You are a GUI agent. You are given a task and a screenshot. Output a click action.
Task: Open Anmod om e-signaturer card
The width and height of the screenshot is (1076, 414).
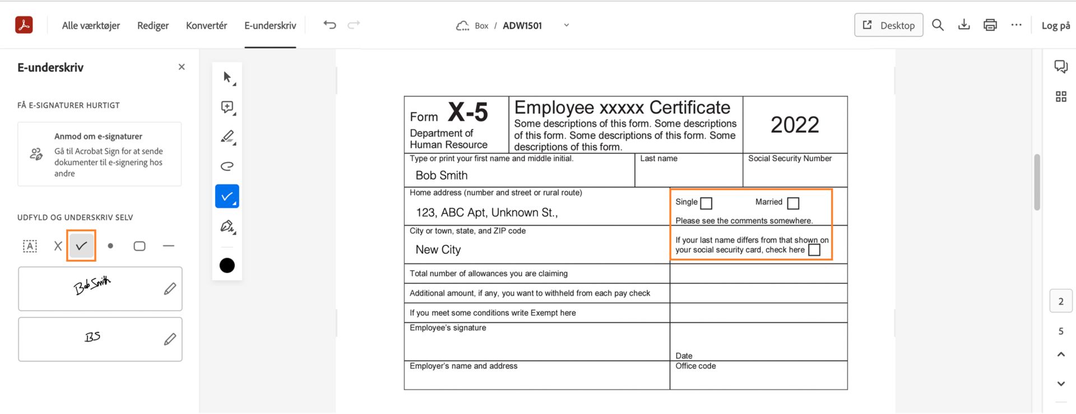tap(100, 154)
